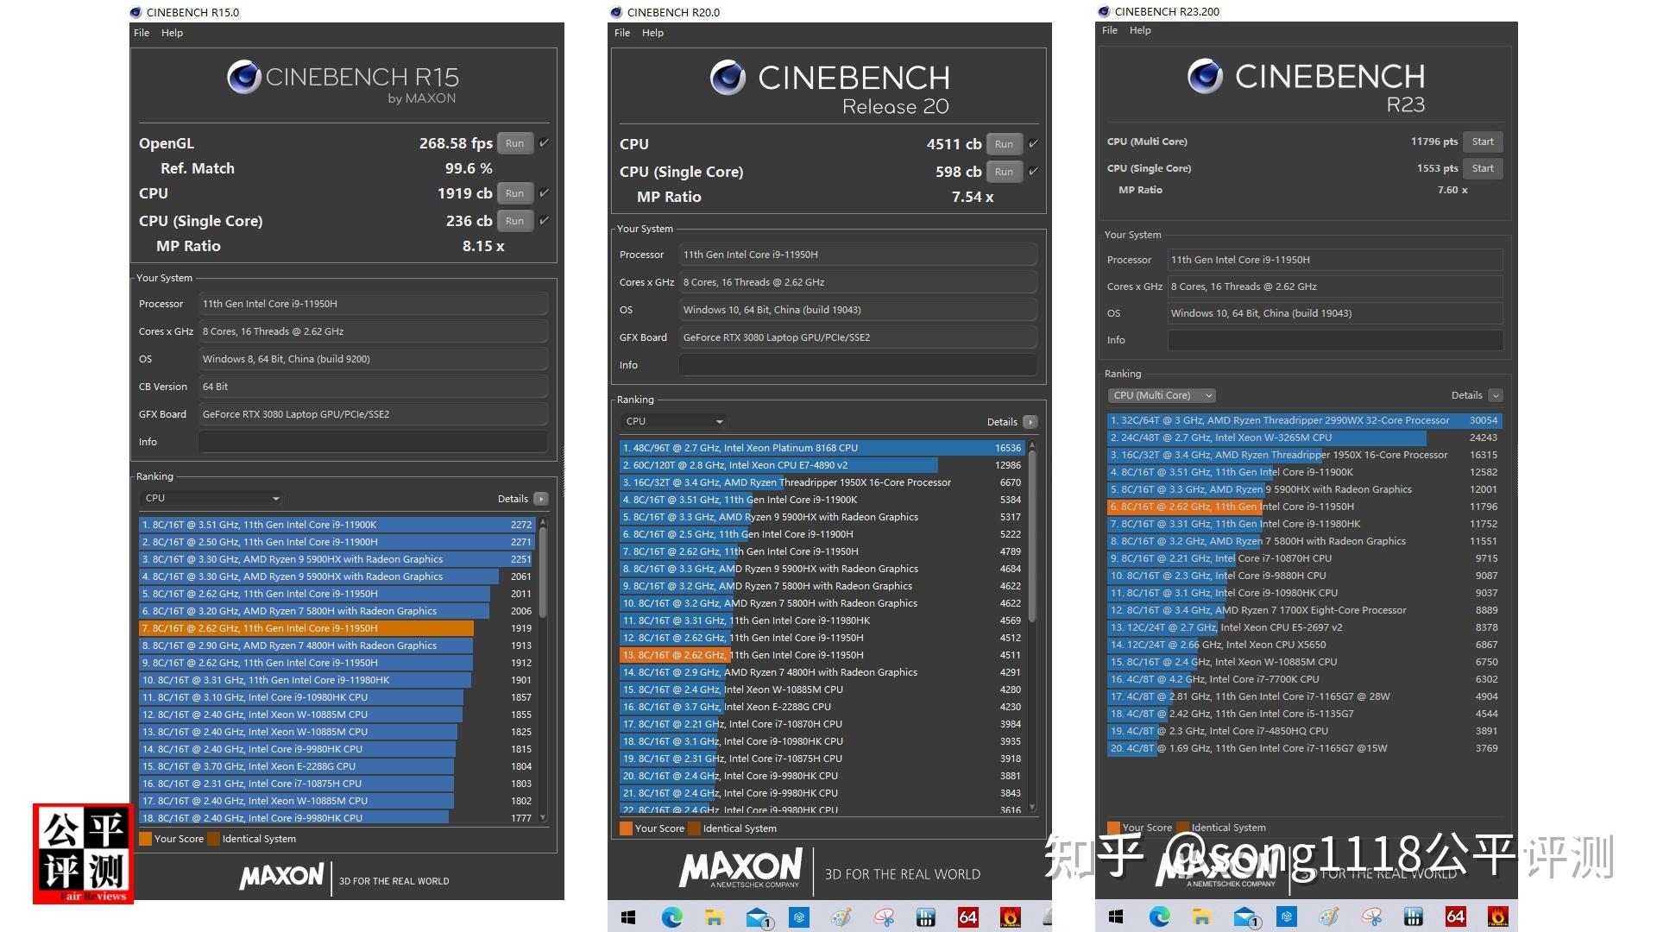Select highlighted i9-11950H row scoring 11796 in R23
The height and width of the screenshot is (932, 1657).
(x=1305, y=507)
